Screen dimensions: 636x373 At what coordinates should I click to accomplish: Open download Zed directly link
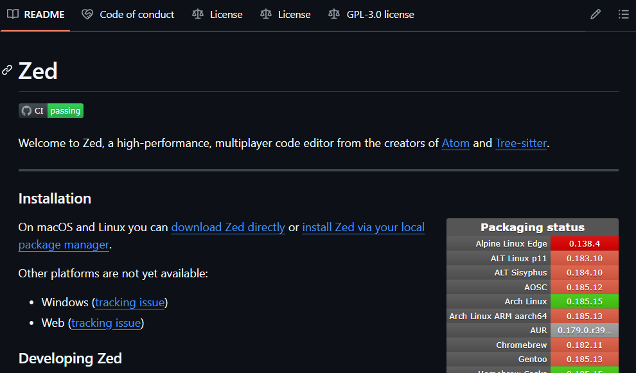click(x=228, y=227)
